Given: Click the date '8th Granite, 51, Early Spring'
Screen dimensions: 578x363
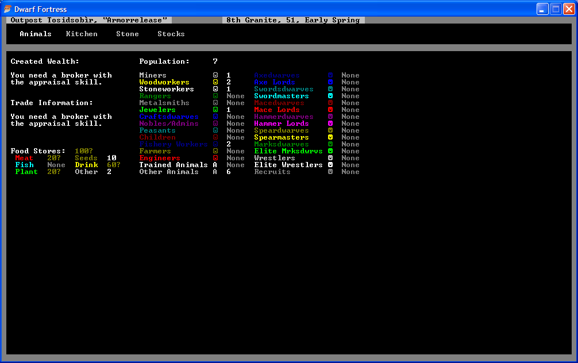Looking at the screenshot, I should [293, 20].
